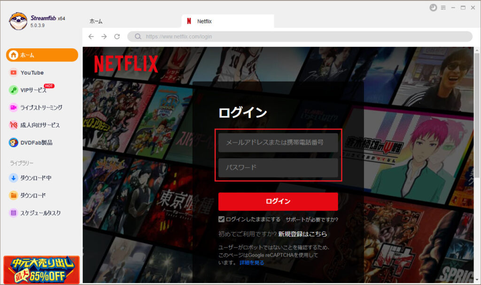Click the scrollbar up arrow

tap(477, 50)
